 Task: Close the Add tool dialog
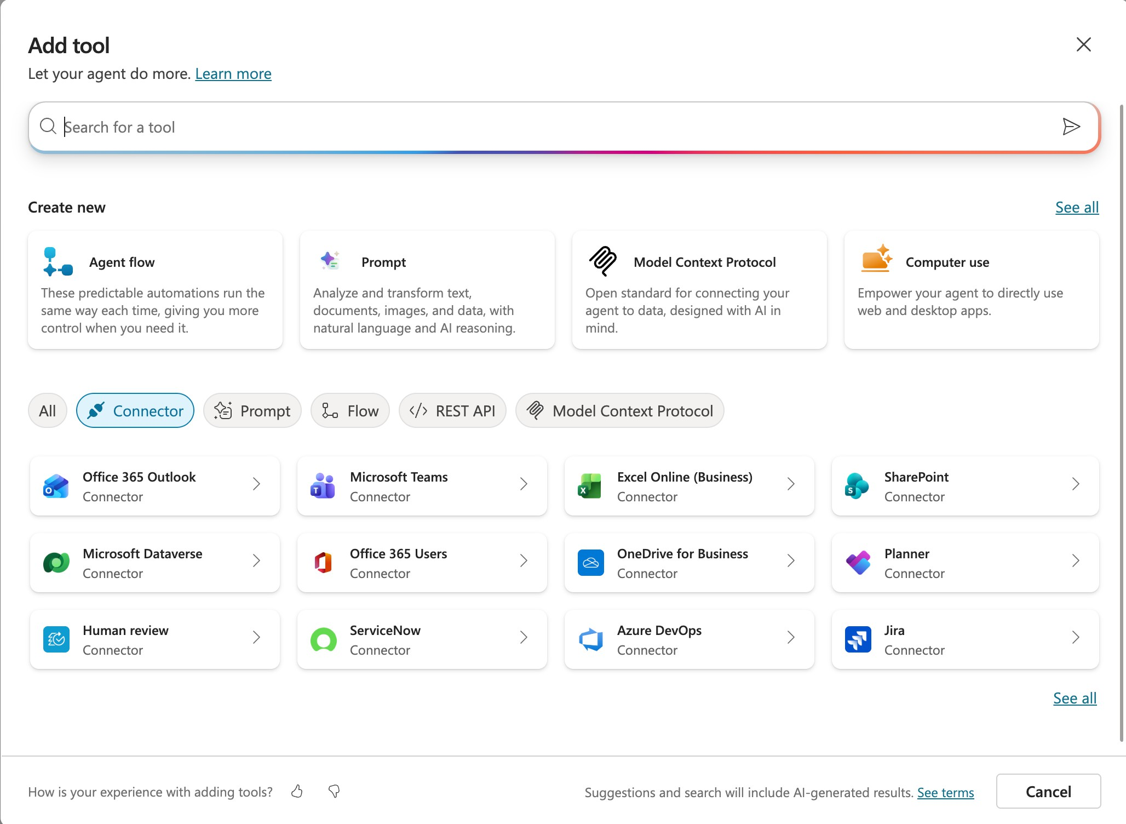click(1083, 44)
